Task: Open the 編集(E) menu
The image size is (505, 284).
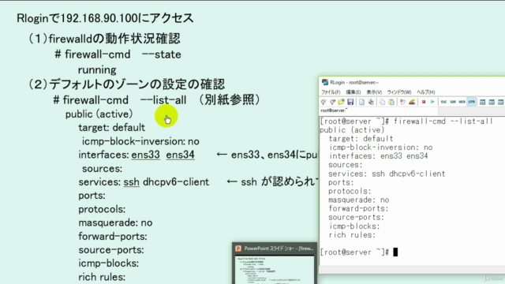Action: point(353,92)
